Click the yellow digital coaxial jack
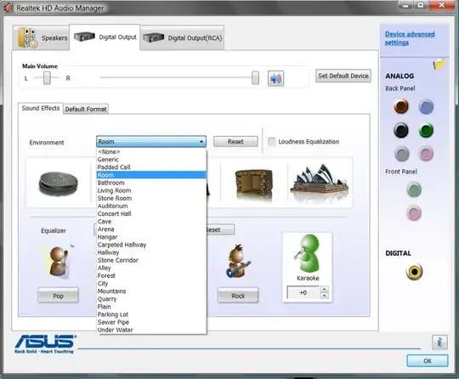 click(x=414, y=272)
